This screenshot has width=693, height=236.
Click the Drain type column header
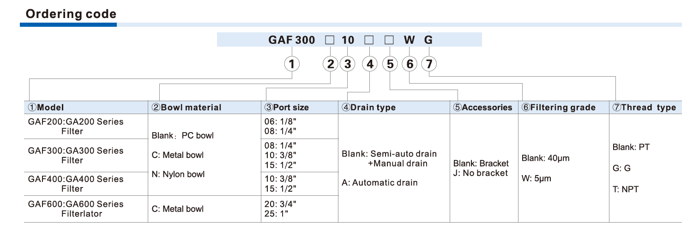coord(368,108)
